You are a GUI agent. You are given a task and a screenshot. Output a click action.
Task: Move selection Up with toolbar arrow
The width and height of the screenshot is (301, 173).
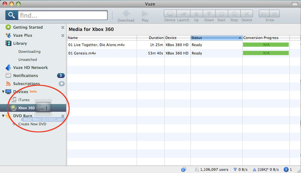196,14
